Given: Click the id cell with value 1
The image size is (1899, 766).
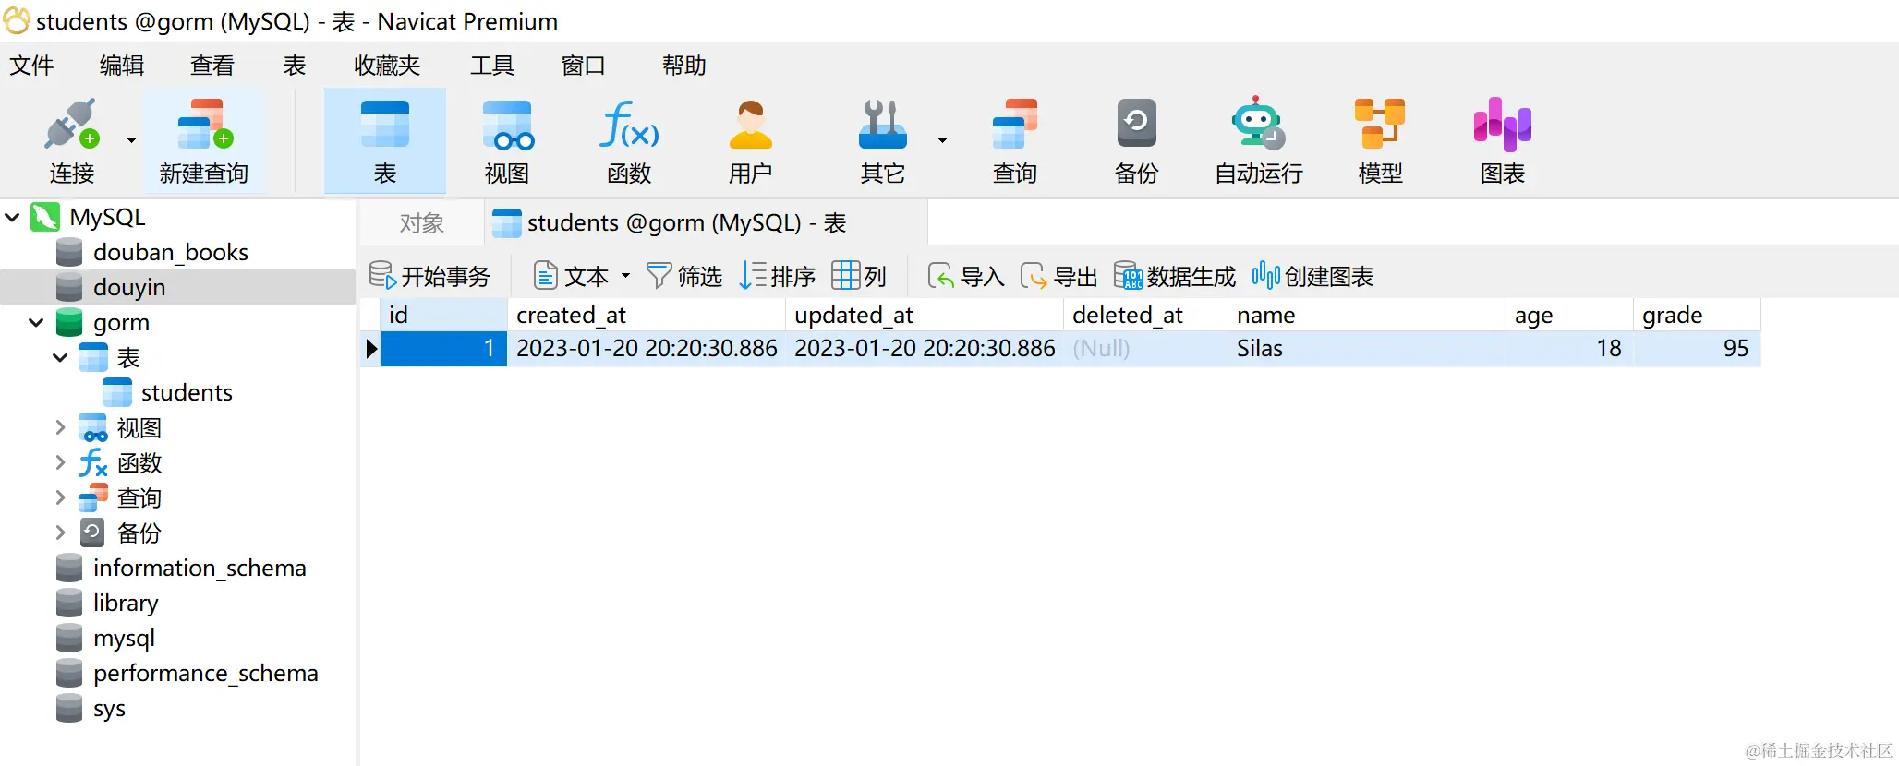Looking at the screenshot, I should point(443,349).
